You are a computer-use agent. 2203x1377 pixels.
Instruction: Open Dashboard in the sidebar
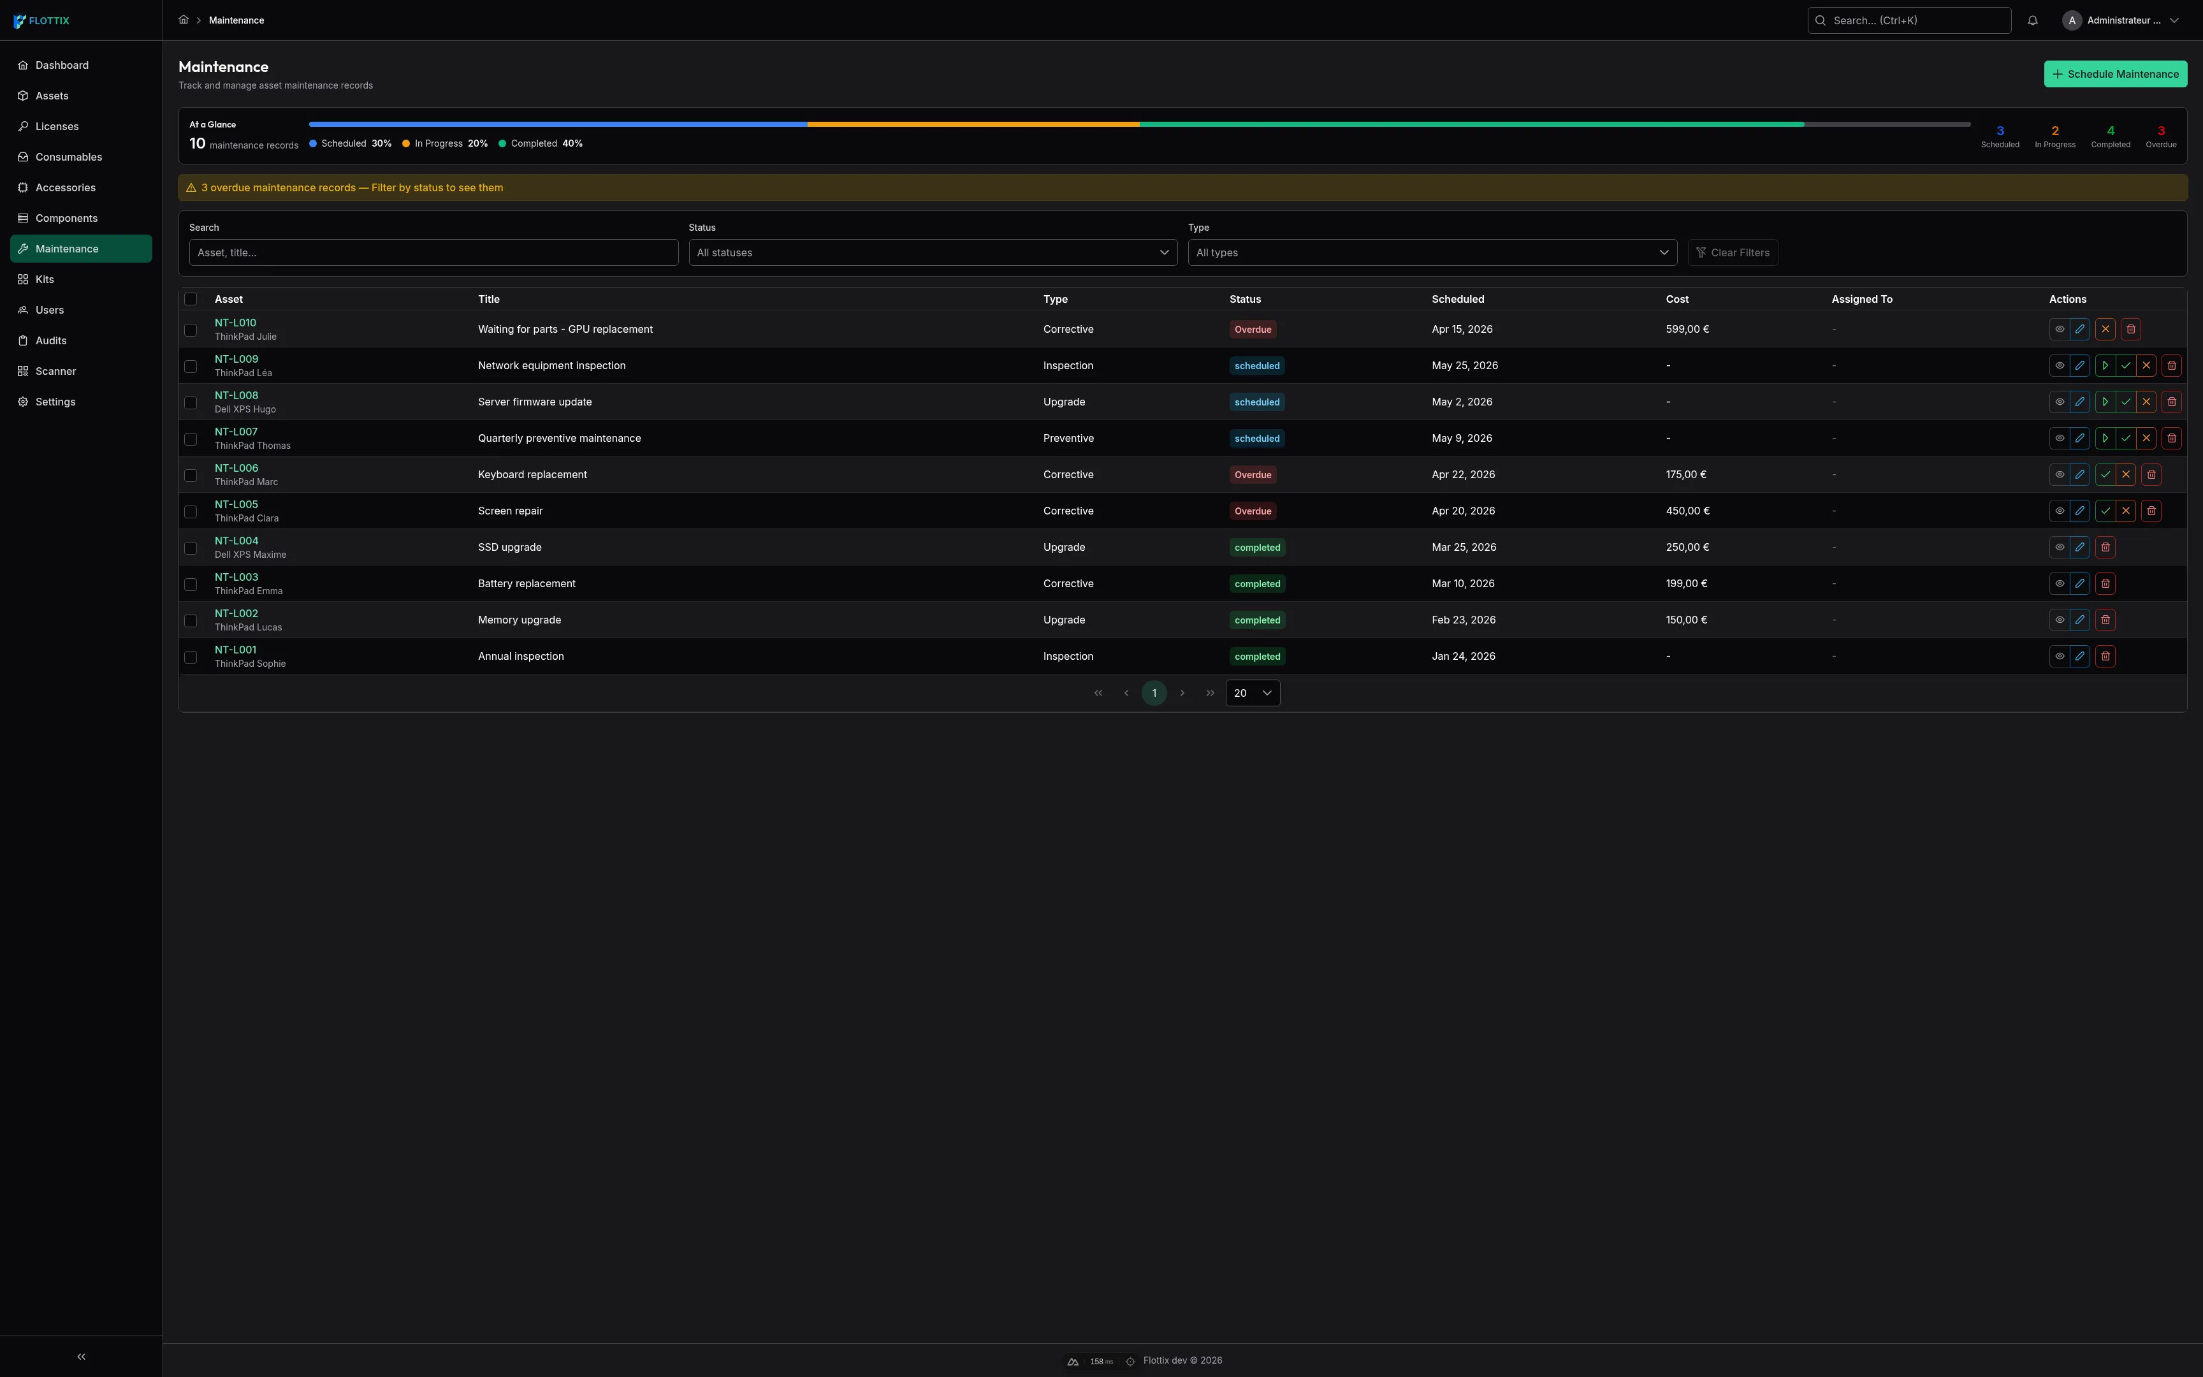tap(81, 66)
